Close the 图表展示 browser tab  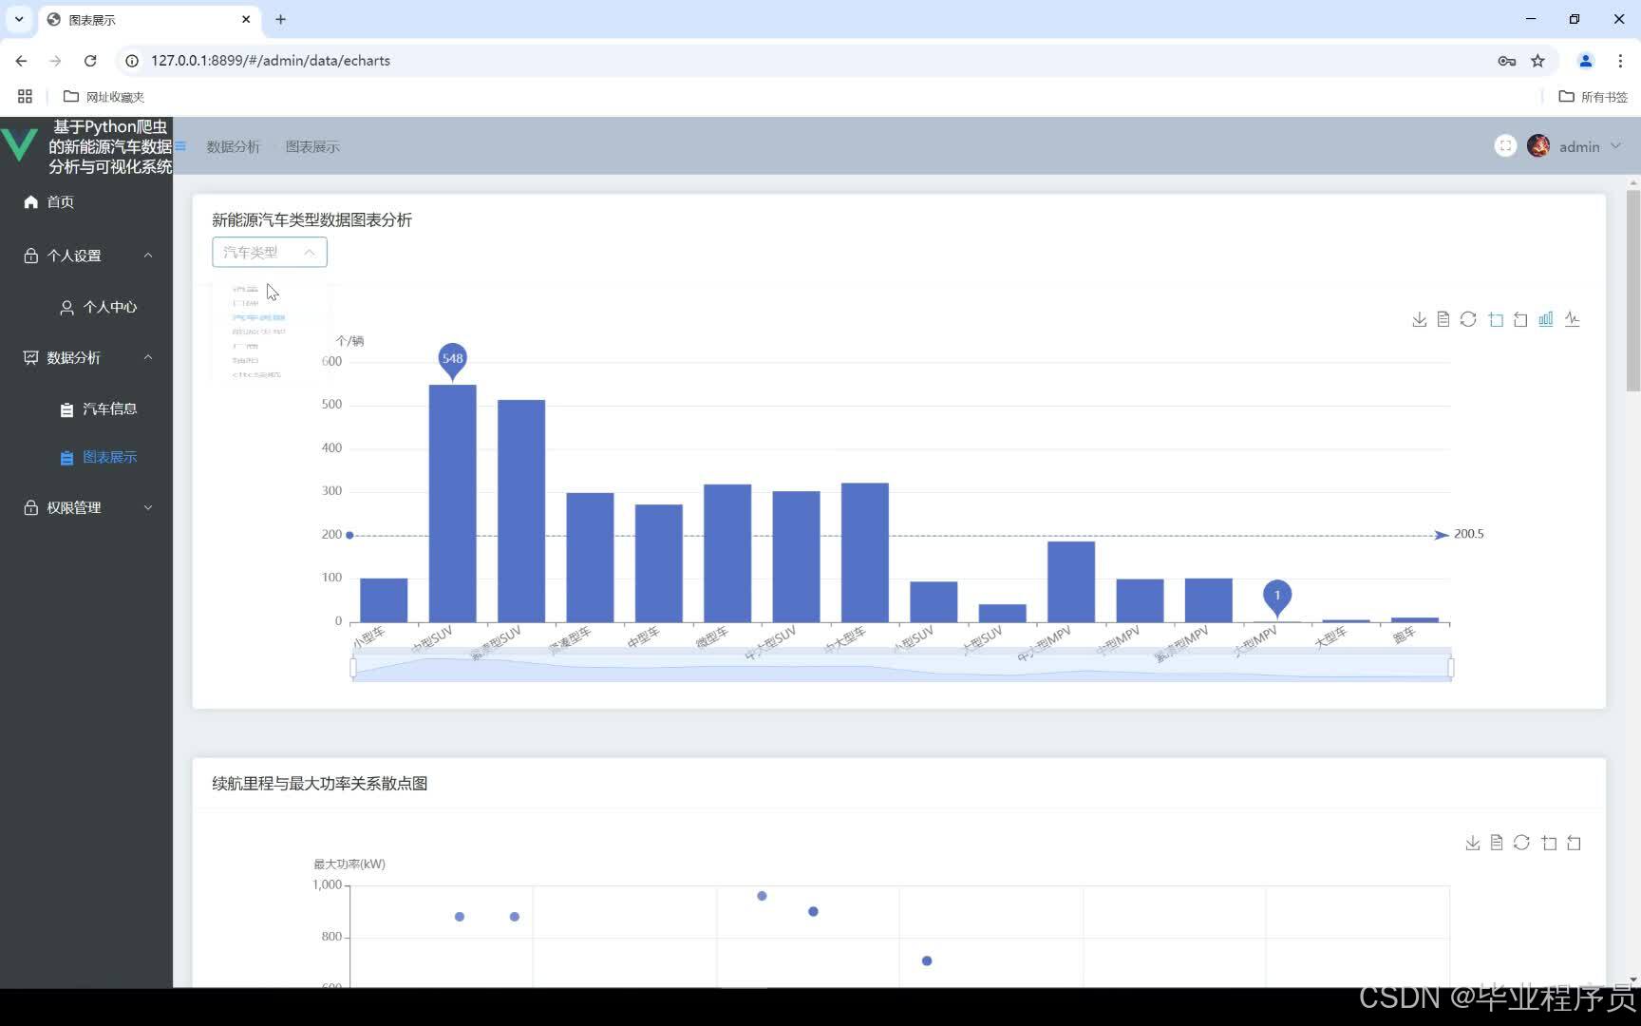(246, 19)
